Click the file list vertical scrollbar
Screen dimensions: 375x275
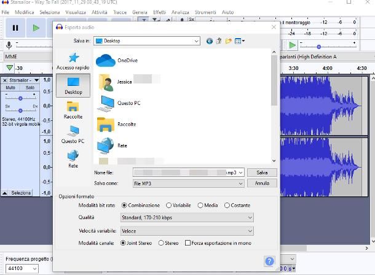click(274, 80)
